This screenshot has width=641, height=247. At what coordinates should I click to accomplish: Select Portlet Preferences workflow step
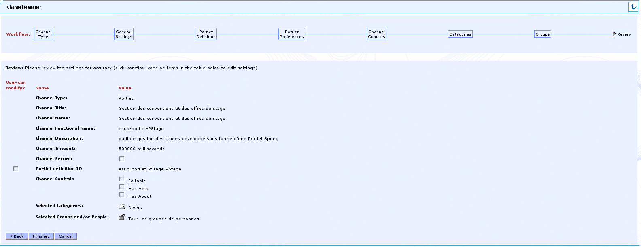coord(291,34)
